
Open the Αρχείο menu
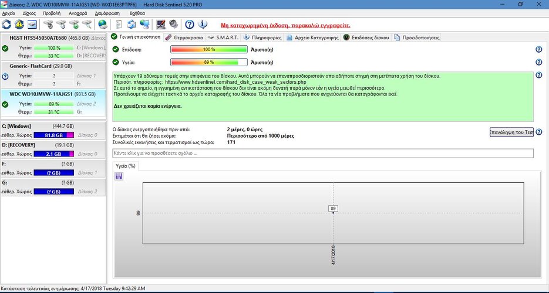point(8,13)
